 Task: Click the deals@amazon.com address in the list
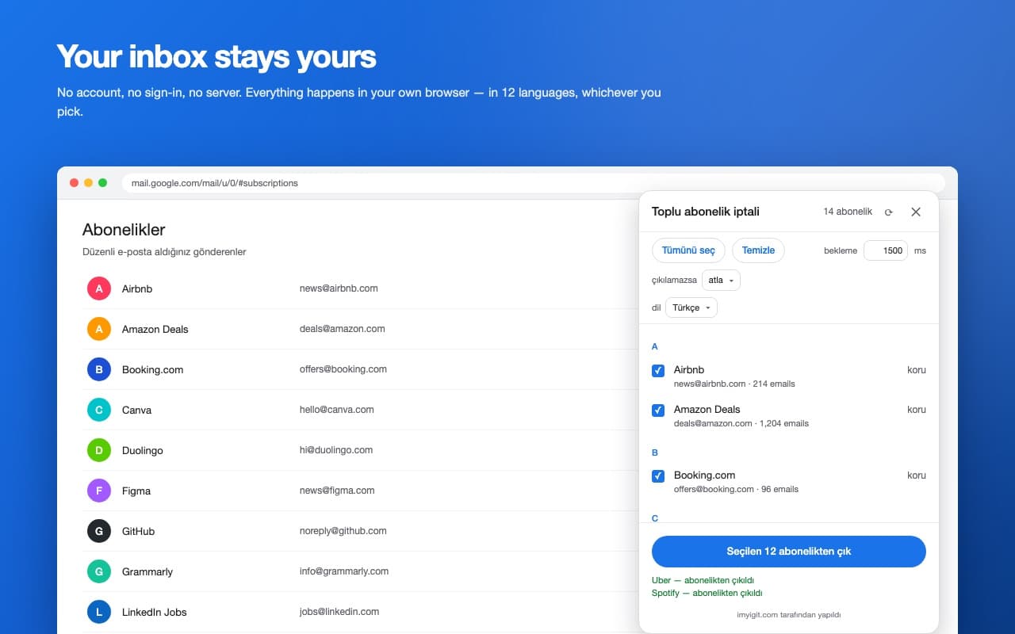tap(343, 329)
